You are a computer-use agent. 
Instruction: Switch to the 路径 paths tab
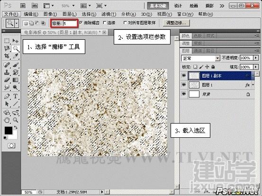(x=210, y=51)
